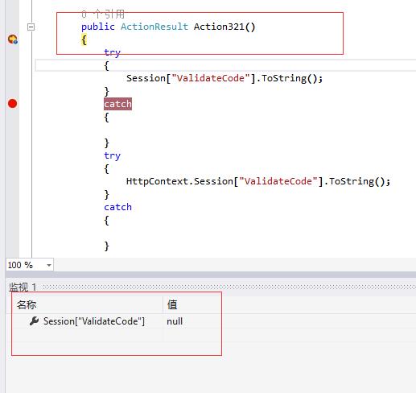Click the null value cell in the watch window
The height and width of the screenshot is (393, 416).
tap(175, 321)
